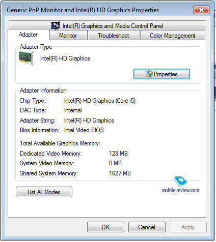Viewport: 216px width, 242px height.
Task: Click the '1627 MB' memory value
Action: tap(120, 173)
